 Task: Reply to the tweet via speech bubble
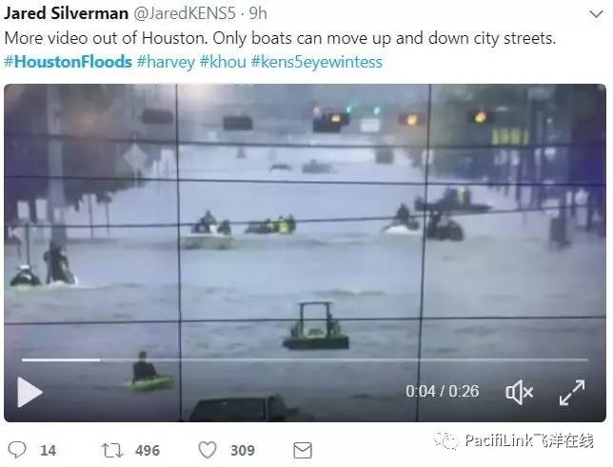click(17, 450)
